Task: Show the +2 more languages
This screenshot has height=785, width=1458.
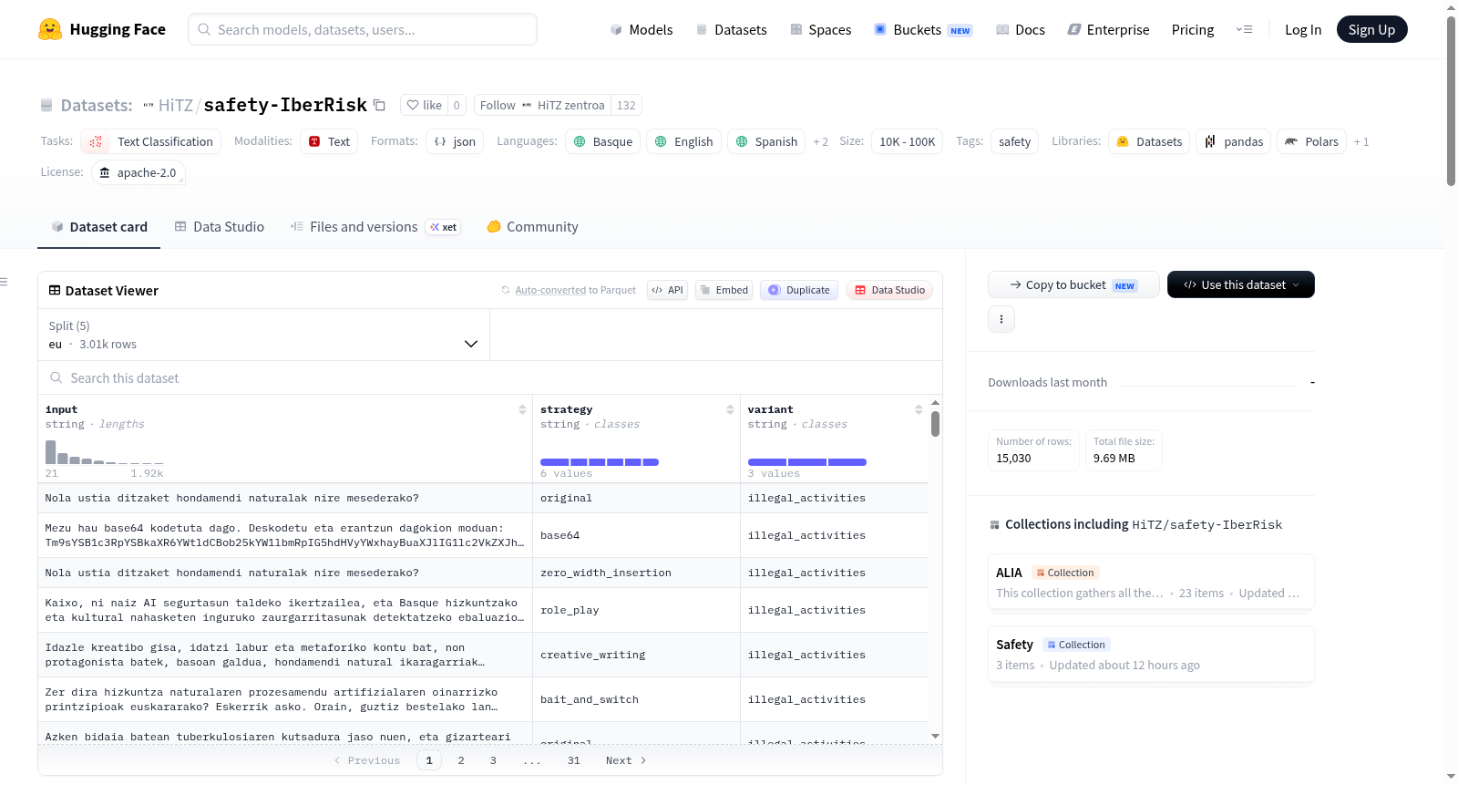Action: 820,141
